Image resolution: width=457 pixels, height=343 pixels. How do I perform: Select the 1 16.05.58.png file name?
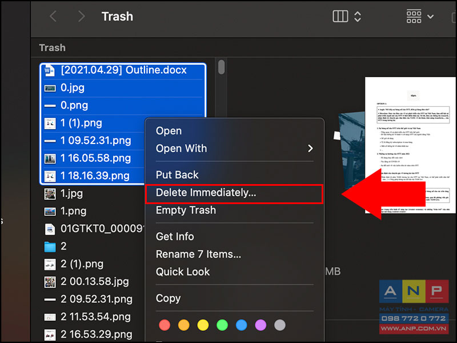pyautogui.click(x=96, y=159)
